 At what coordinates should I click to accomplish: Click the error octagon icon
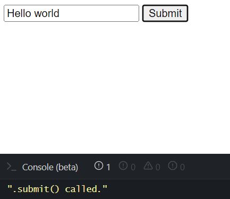[x=172, y=165]
